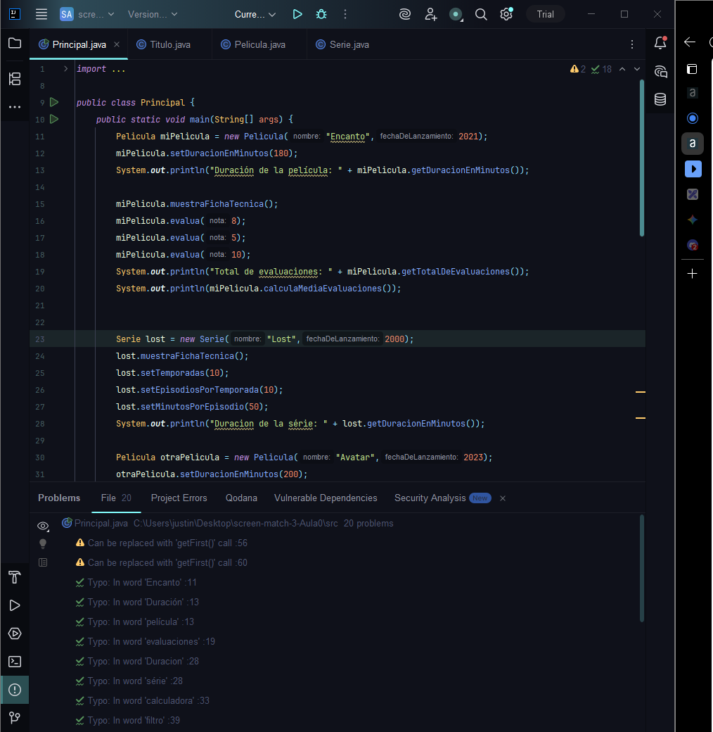This screenshot has width=713, height=732.
Task: Run main method from gutter line 10
Action: click(x=54, y=119)
